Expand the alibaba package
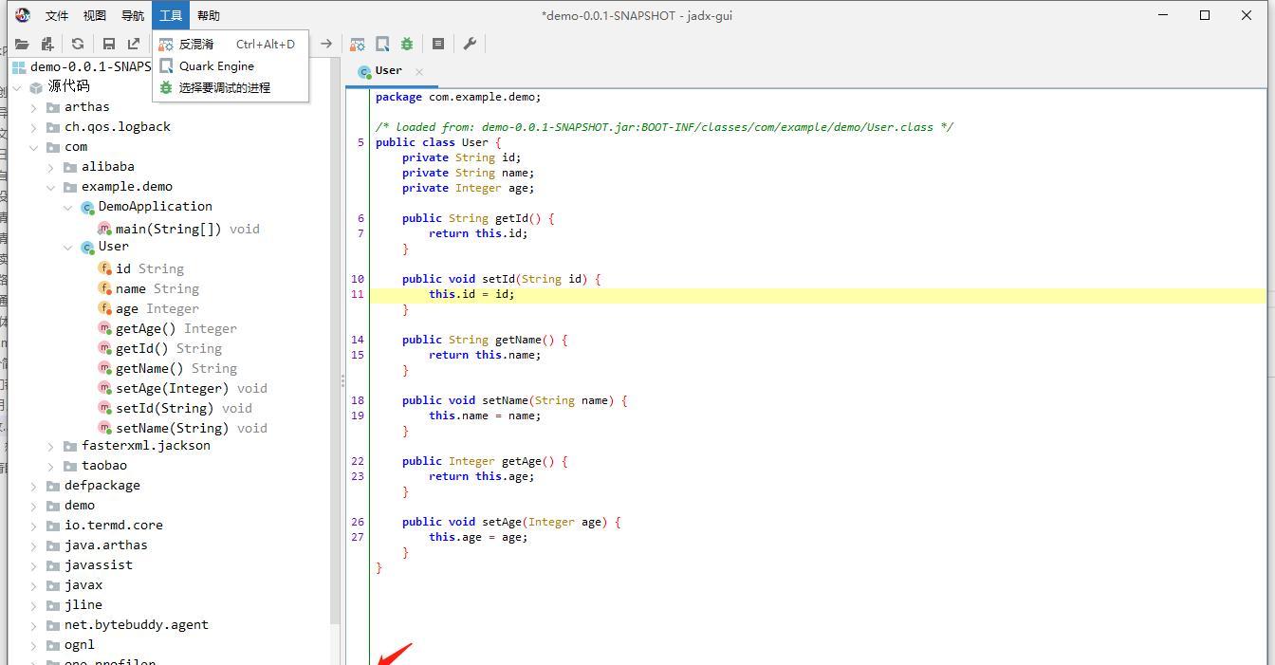Screen dimensions: 1275x665 (x=51, y=167)
